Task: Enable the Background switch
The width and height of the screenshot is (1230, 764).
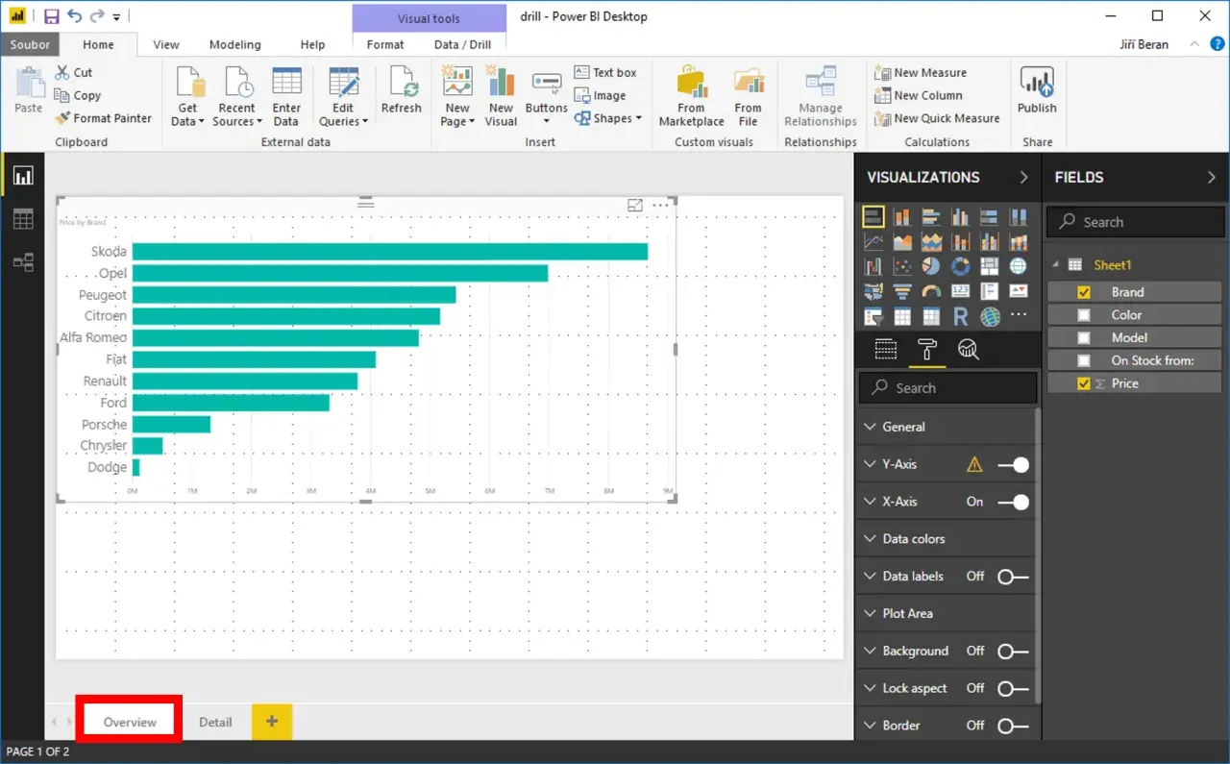Action: 1013,652
